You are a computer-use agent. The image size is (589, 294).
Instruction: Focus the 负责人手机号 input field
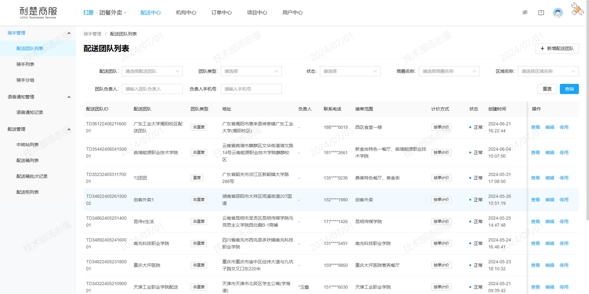251,89
